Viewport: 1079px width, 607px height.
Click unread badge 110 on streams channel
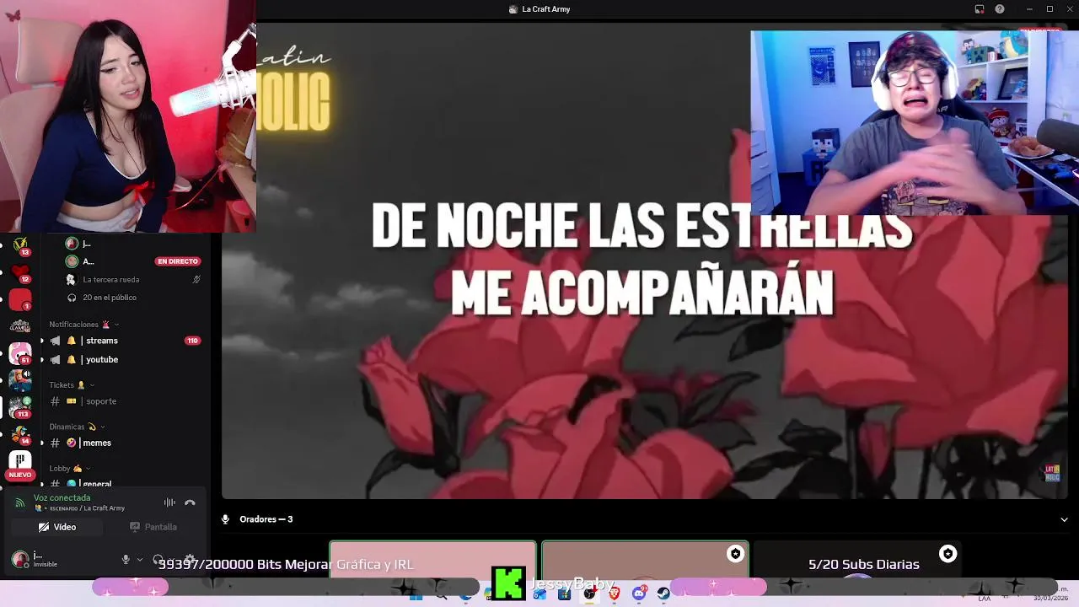click(192, 341)
